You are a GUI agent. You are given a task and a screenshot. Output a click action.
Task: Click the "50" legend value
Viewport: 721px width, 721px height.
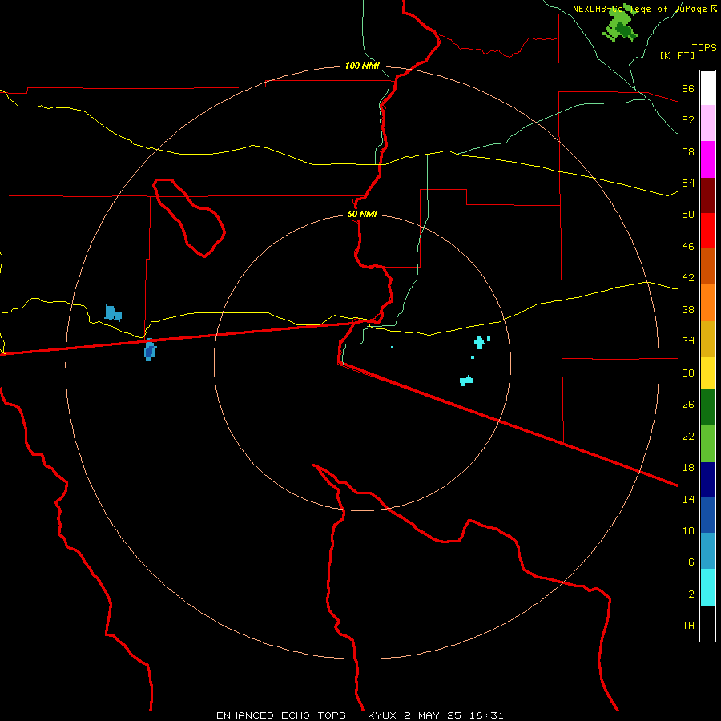click(x=688, y=214)
